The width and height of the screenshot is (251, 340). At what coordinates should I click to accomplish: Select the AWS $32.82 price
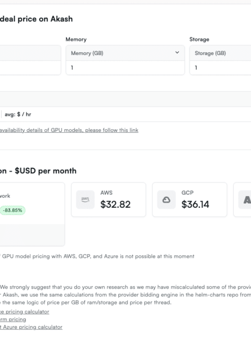pos(116,205)
